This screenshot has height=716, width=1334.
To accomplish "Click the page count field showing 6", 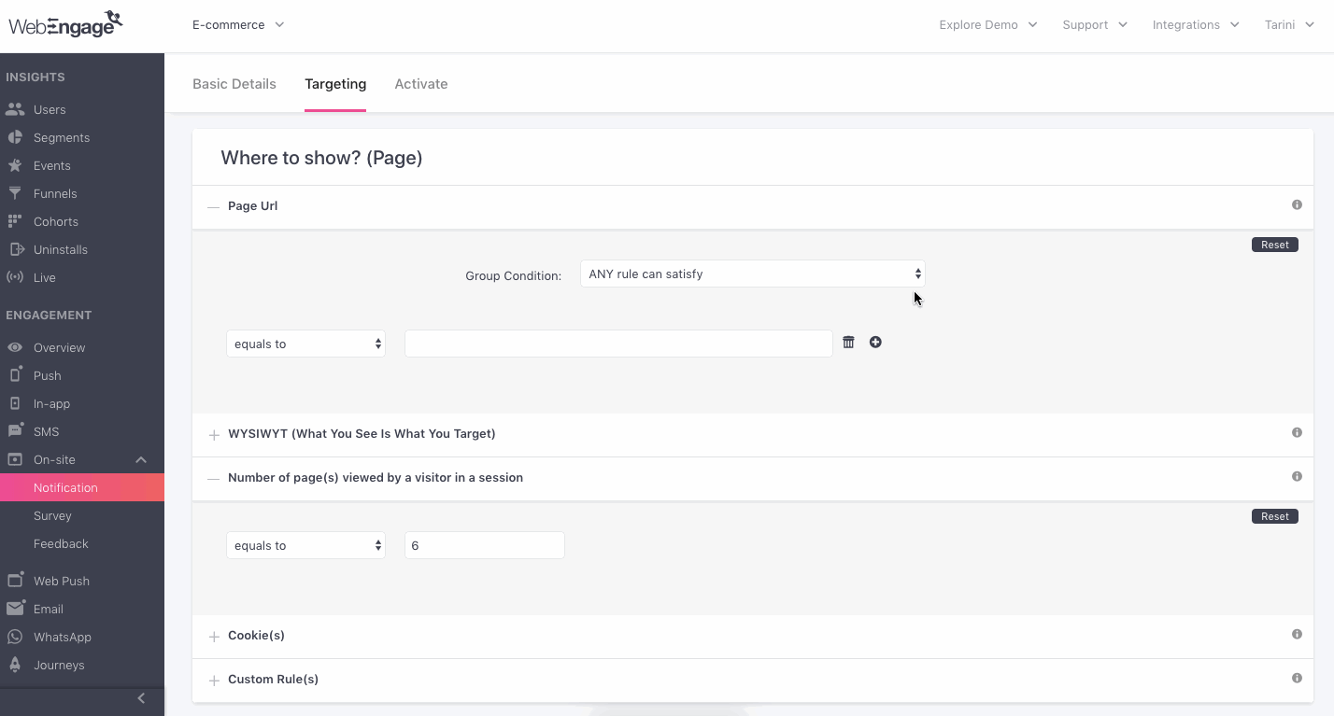I will pos(485,545).
